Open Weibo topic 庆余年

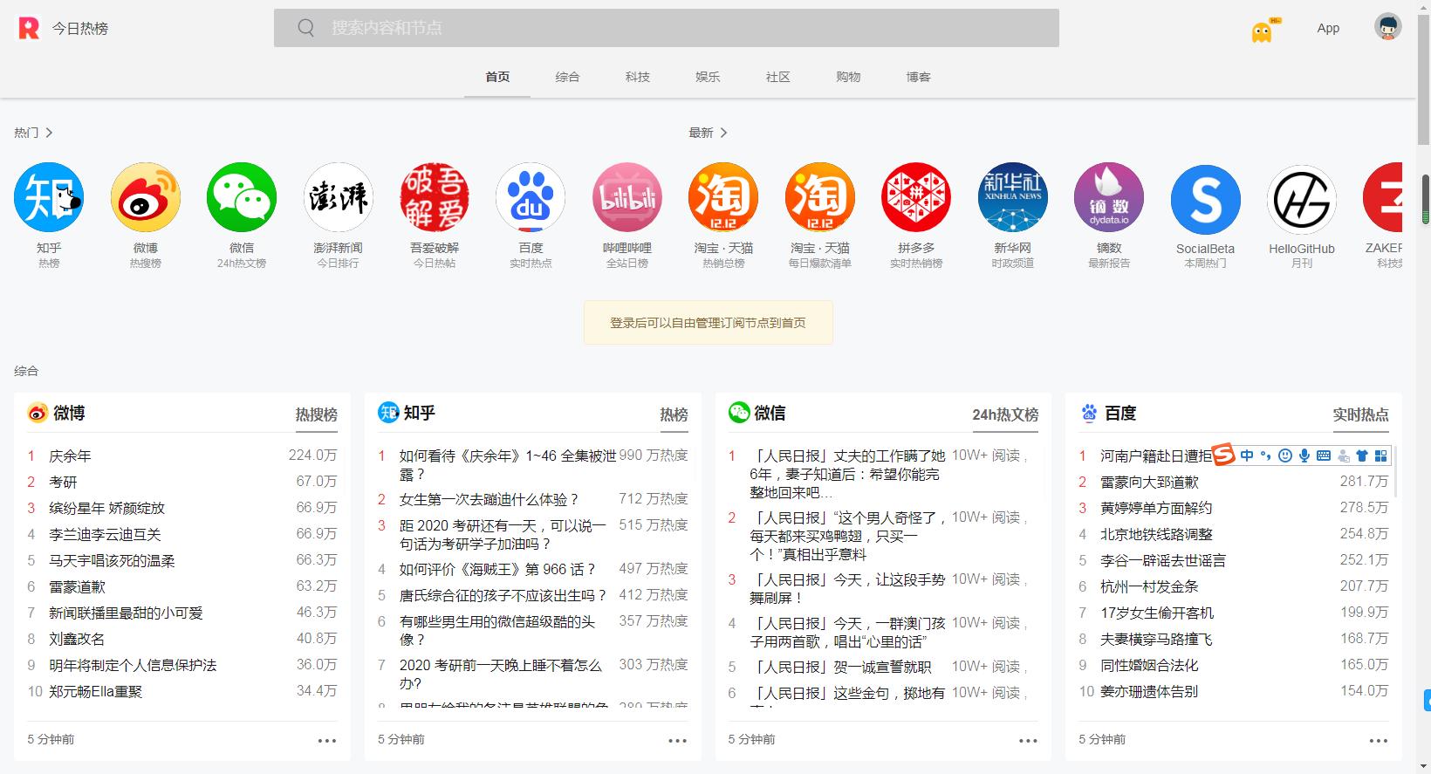pyautogui.click(x=70, y=455)
